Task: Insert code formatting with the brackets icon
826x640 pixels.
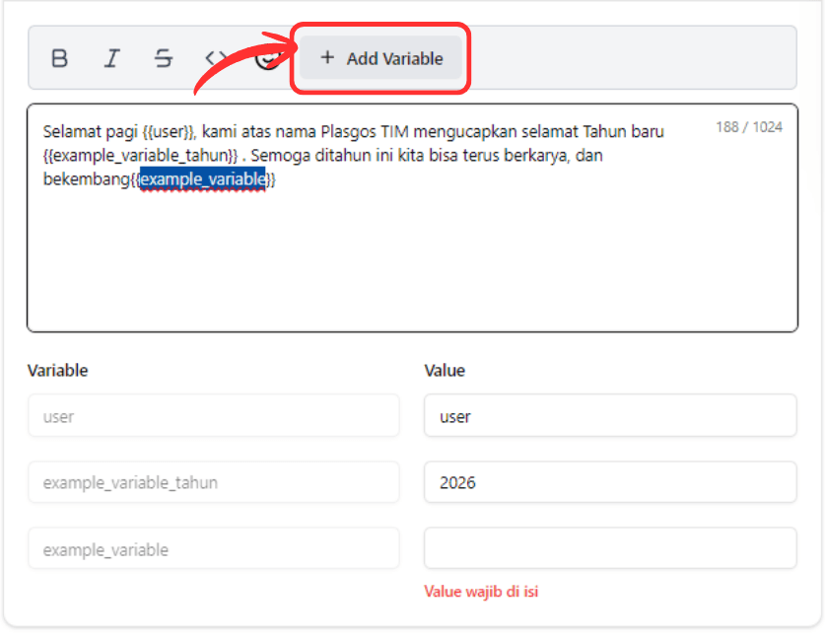Action: click(x=215, y=58)
